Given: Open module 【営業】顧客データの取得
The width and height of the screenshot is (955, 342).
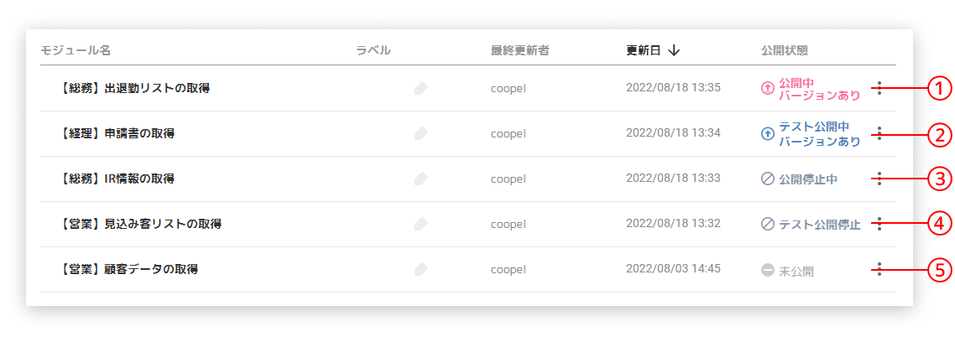Looking at the screenshot, I should click(x=128, y=269).
